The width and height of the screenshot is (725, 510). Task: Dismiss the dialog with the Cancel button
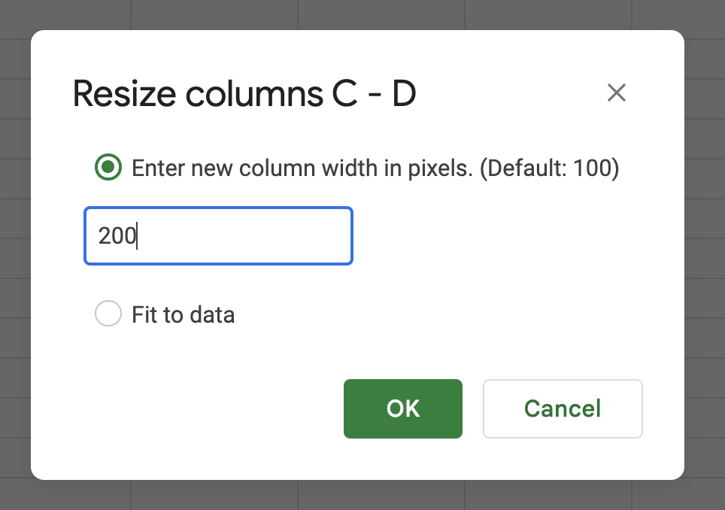point(563,408)
